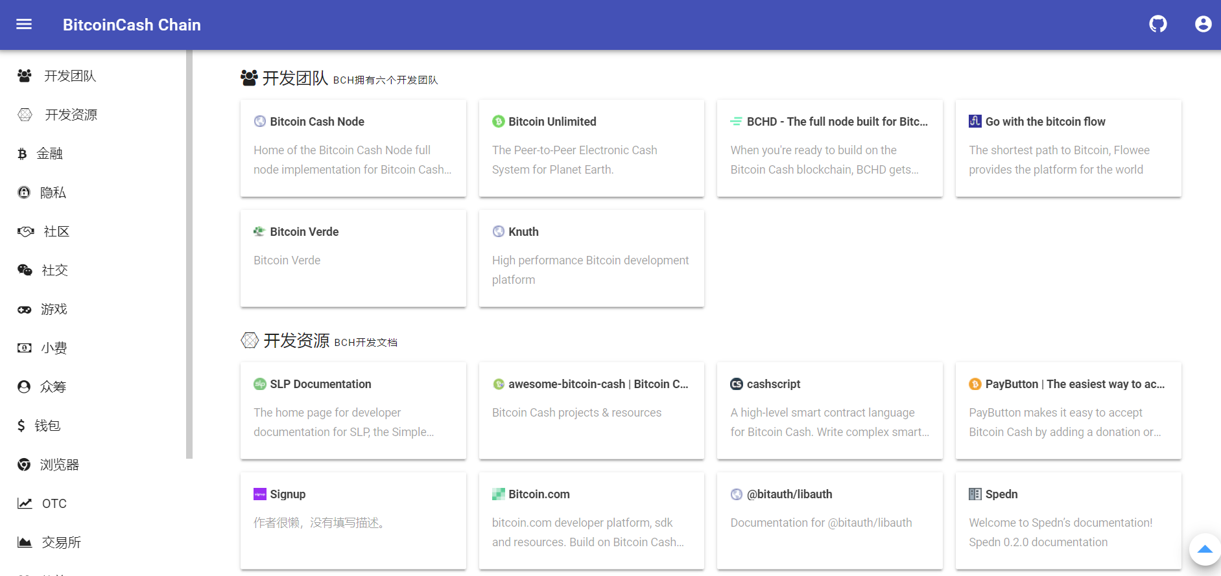The height and width of the screenshot is (576, 1221).
Task: Click the BCHD card logo icon
Action: point(737,121)
